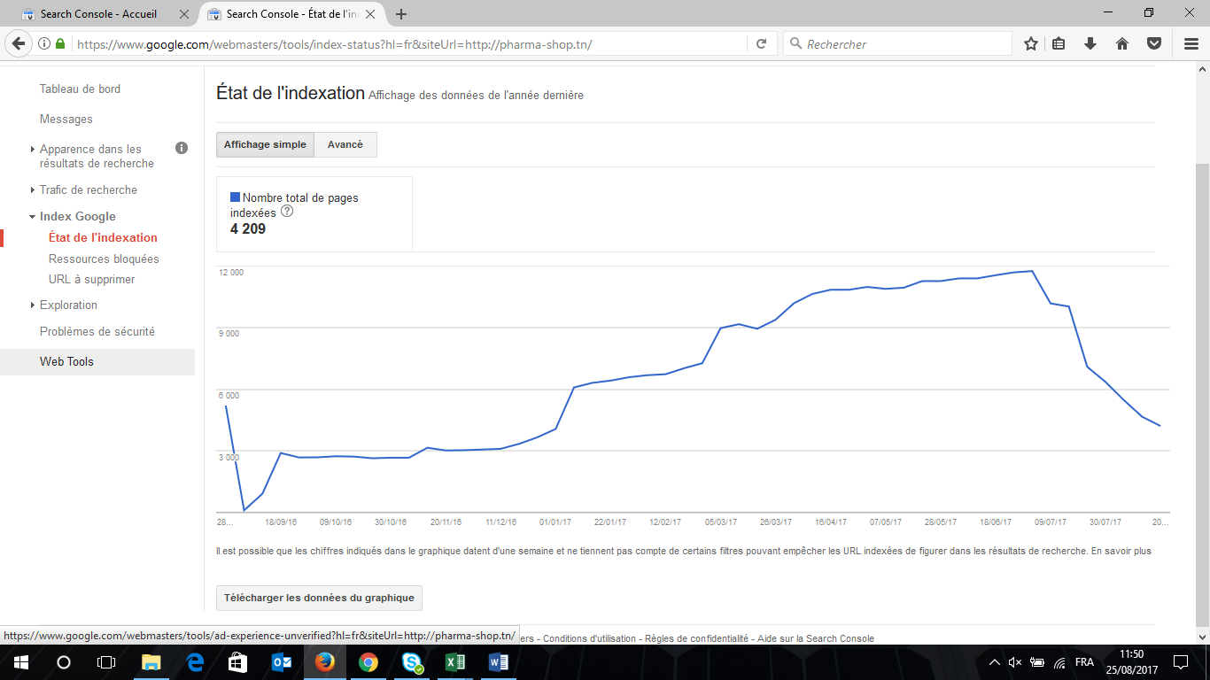Select the Search Console - État de l'in tab
The height and width of the screenshot is (680, 1210).
tap(291, 14)
